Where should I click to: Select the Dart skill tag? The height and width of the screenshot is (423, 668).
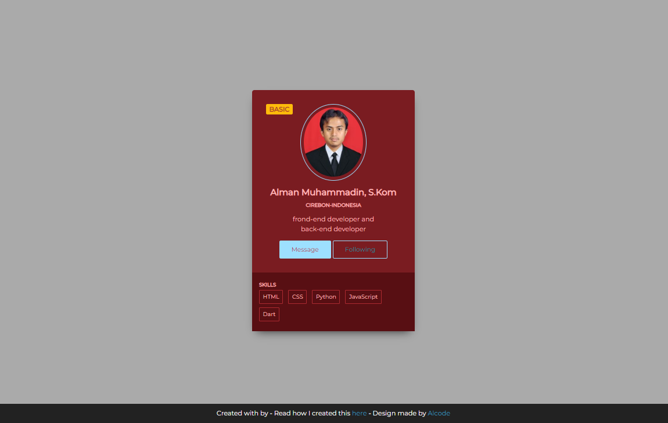click(270, 314)
